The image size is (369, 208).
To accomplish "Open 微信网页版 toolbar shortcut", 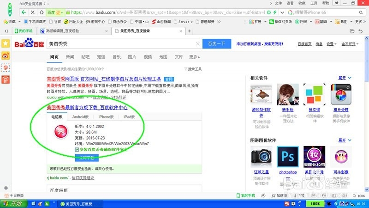I will 281,22.
